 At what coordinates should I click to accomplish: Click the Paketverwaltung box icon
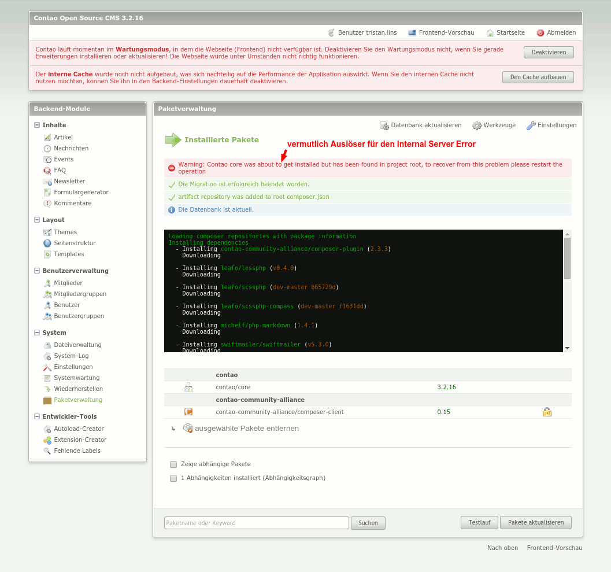47,400
